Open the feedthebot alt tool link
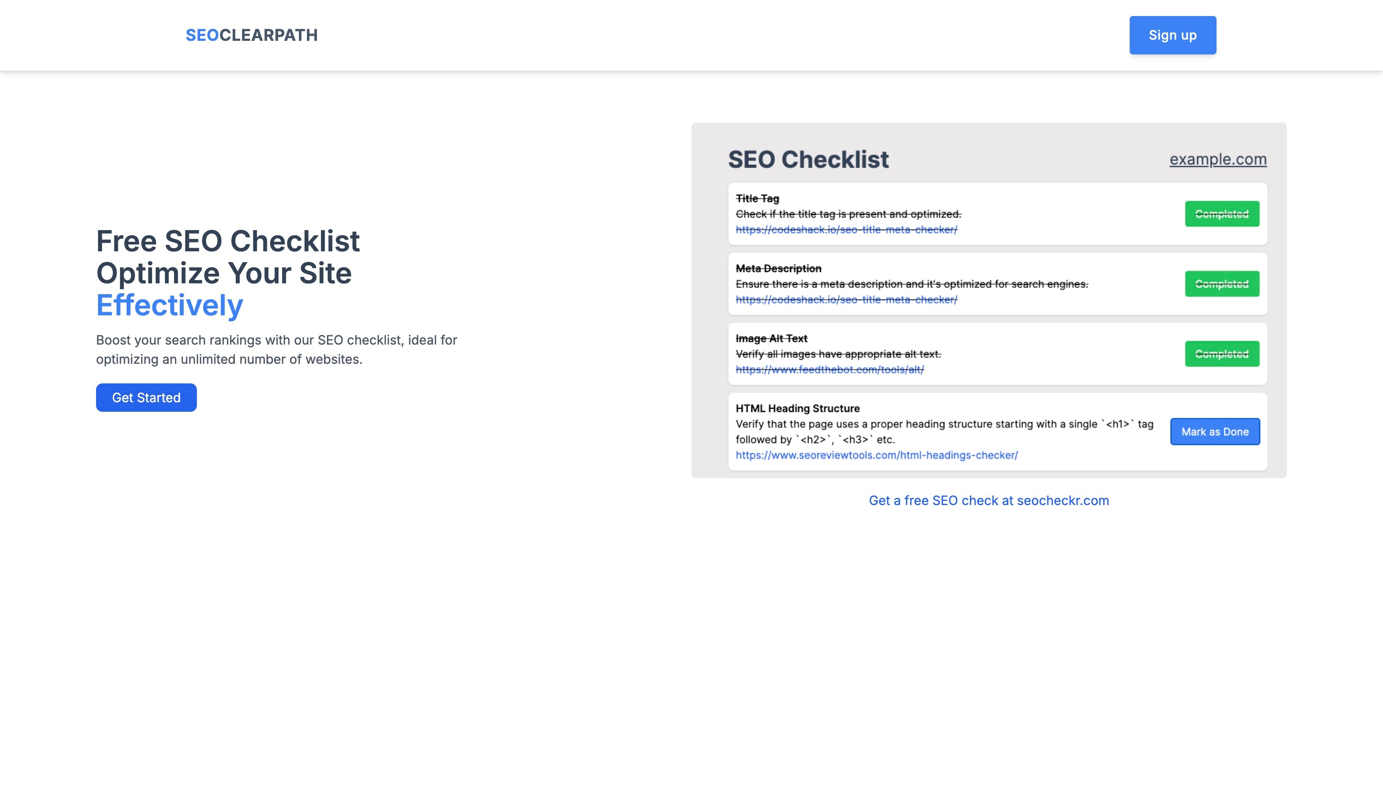 (829, 370)
